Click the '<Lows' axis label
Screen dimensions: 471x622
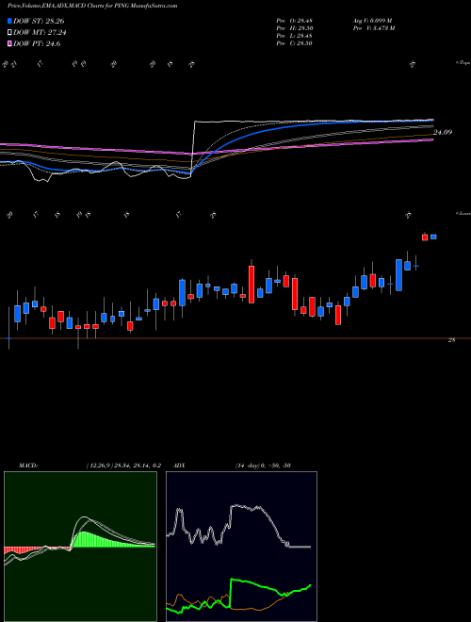(463, 213)
